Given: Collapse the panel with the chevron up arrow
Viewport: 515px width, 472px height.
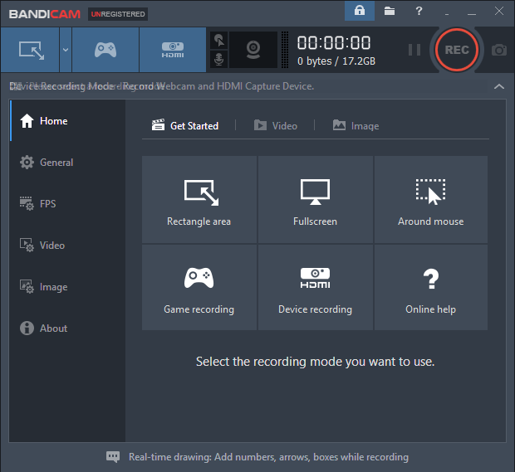Looking at the screenshot, I should coord(499,86).
